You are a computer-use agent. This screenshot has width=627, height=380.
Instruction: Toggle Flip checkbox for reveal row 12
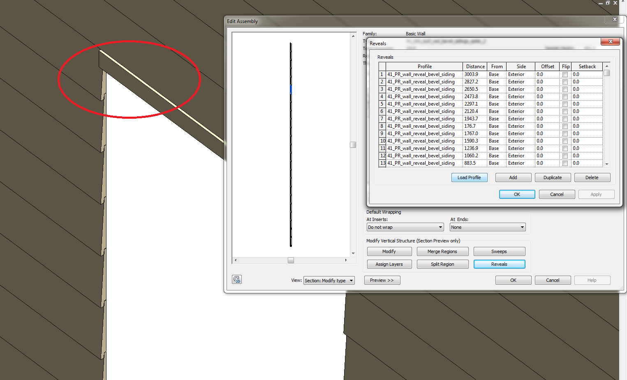tap(565, 156)
